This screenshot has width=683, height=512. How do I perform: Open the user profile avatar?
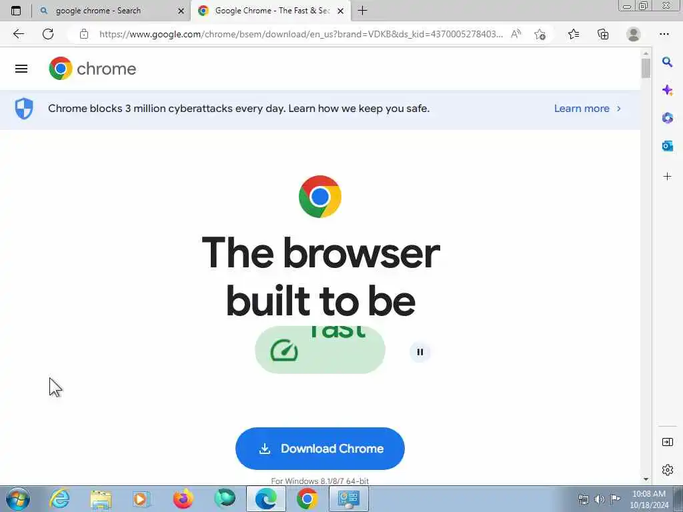[x=634, y=34]
